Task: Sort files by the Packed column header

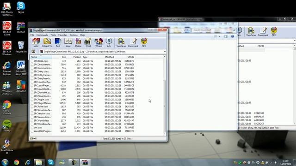Action: (74, 57)
